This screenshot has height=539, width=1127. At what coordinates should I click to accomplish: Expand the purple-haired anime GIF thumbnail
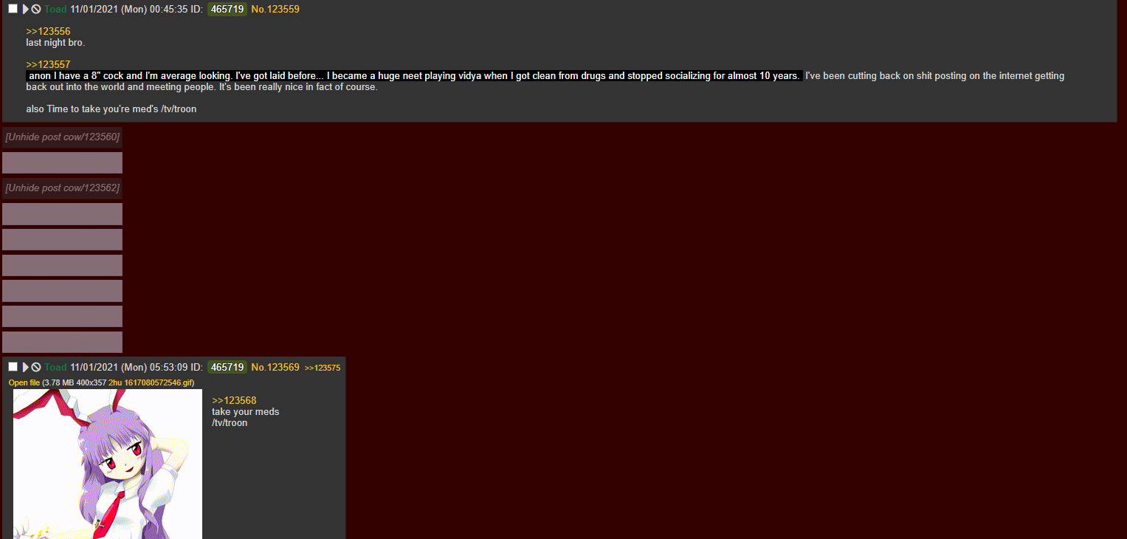[x=108, y=464]
